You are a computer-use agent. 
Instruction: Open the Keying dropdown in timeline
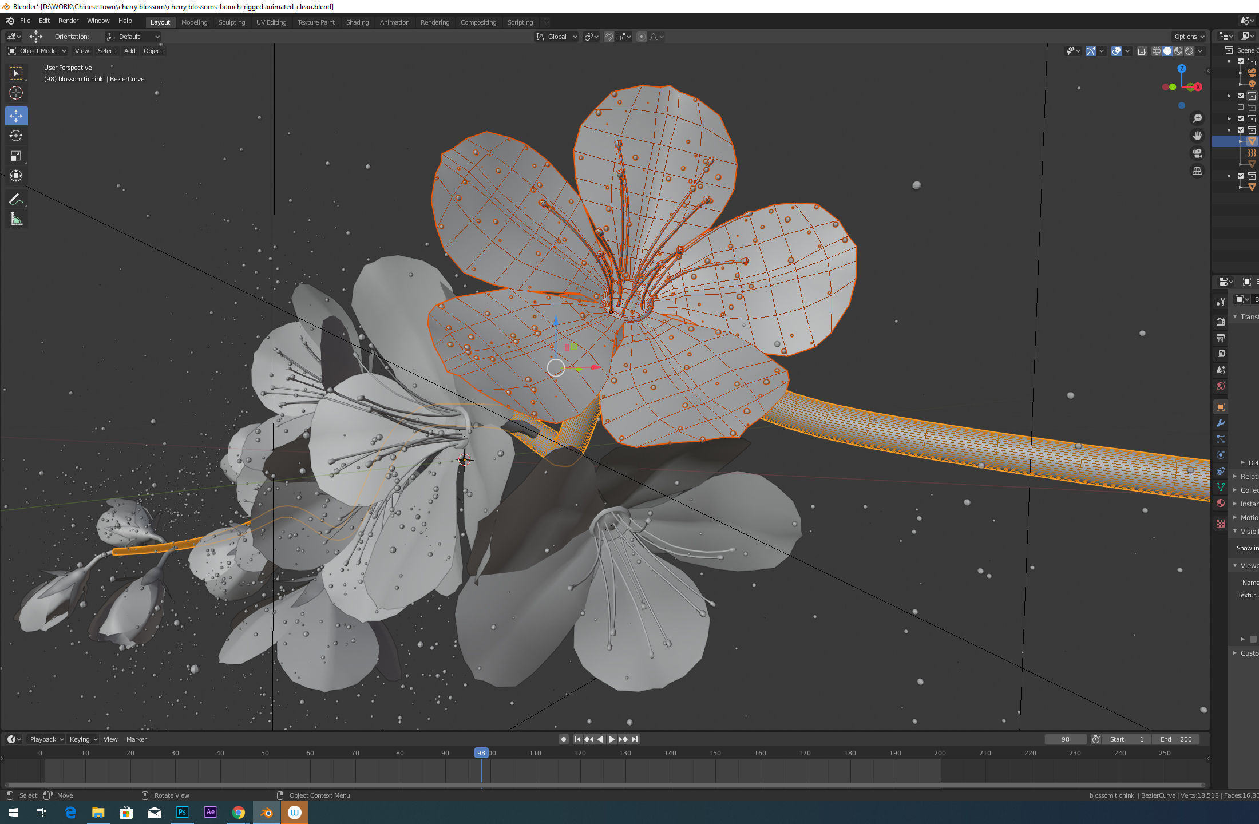[x=83, y=739]
